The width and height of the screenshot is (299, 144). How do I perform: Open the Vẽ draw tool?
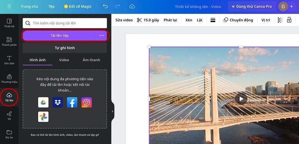(x=9, y=116)
